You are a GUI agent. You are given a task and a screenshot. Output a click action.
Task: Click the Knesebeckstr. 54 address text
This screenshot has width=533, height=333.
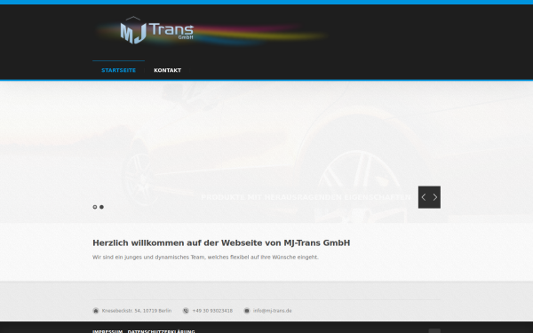(x=137, y=311)
